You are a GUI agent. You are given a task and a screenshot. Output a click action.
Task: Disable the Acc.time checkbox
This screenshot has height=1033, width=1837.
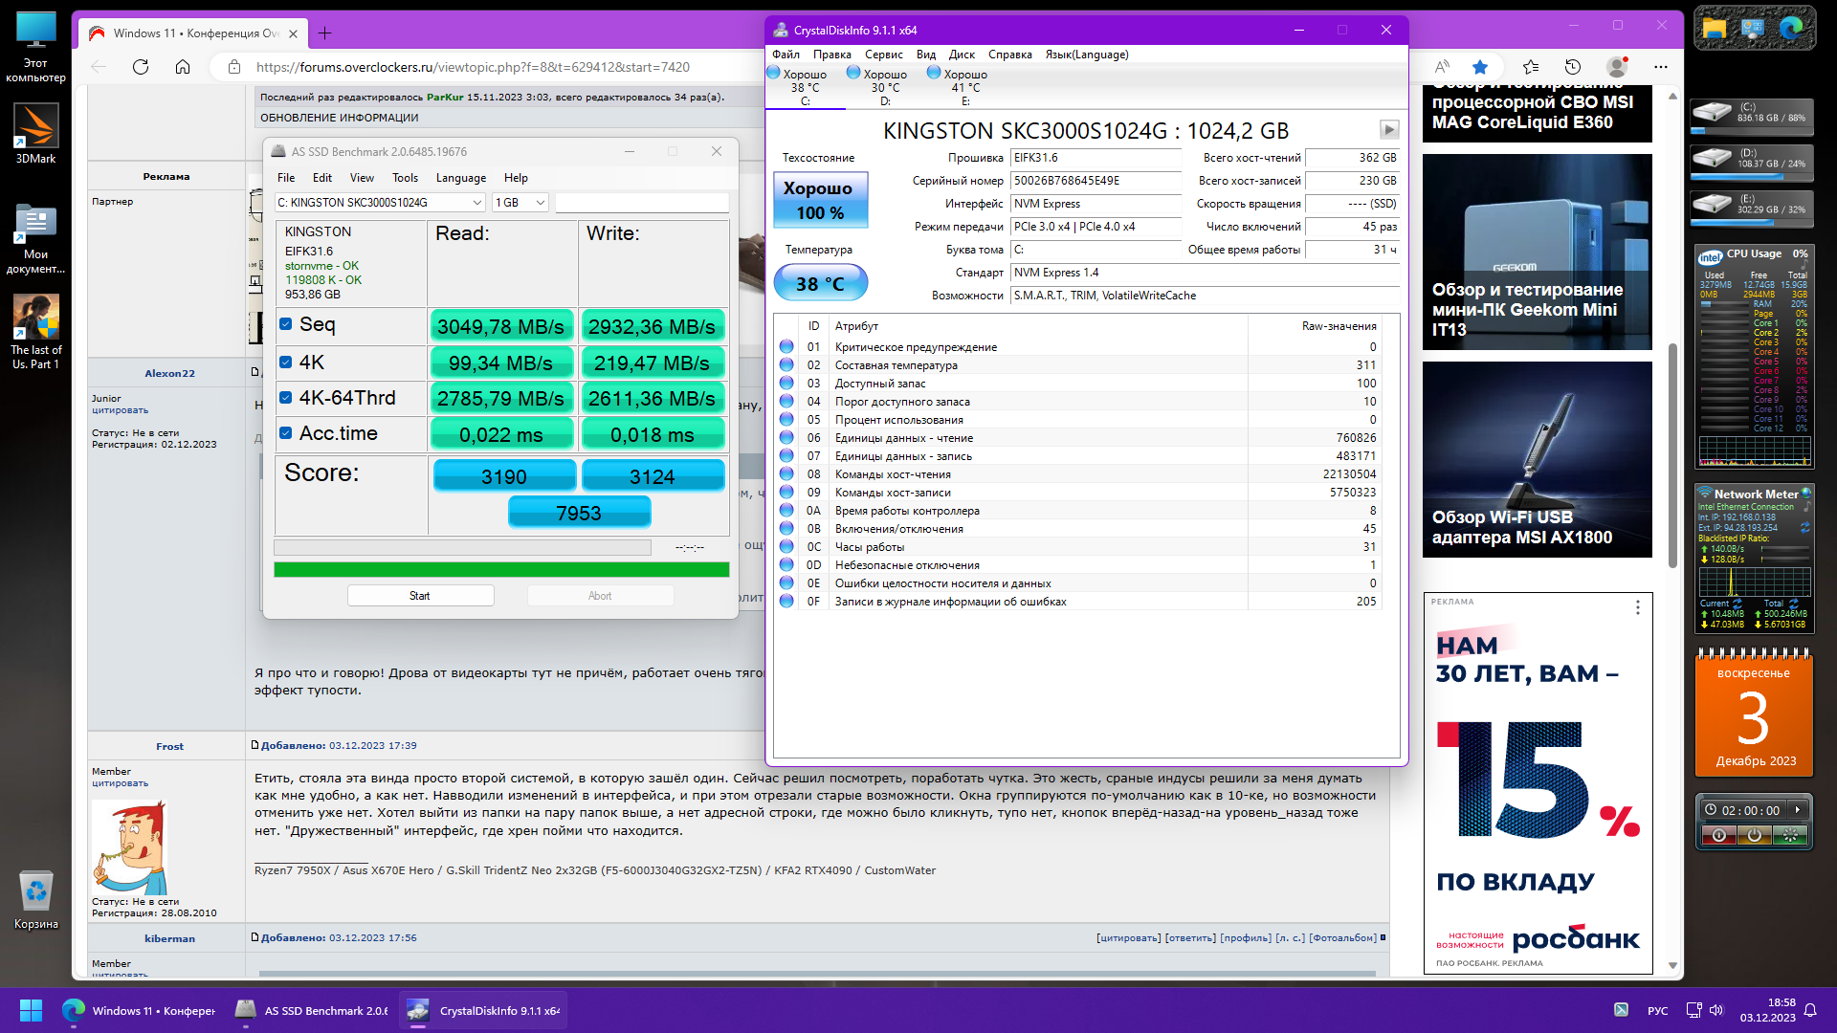(x=285, y=433)
